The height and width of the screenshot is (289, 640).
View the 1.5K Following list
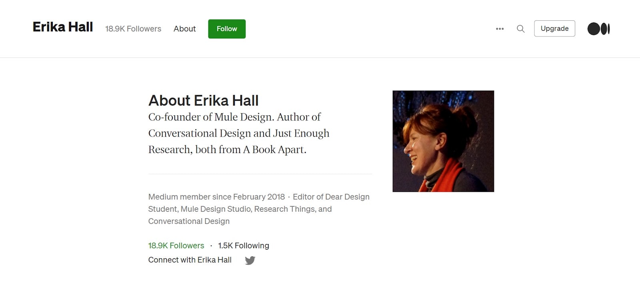tap(244, 245)
